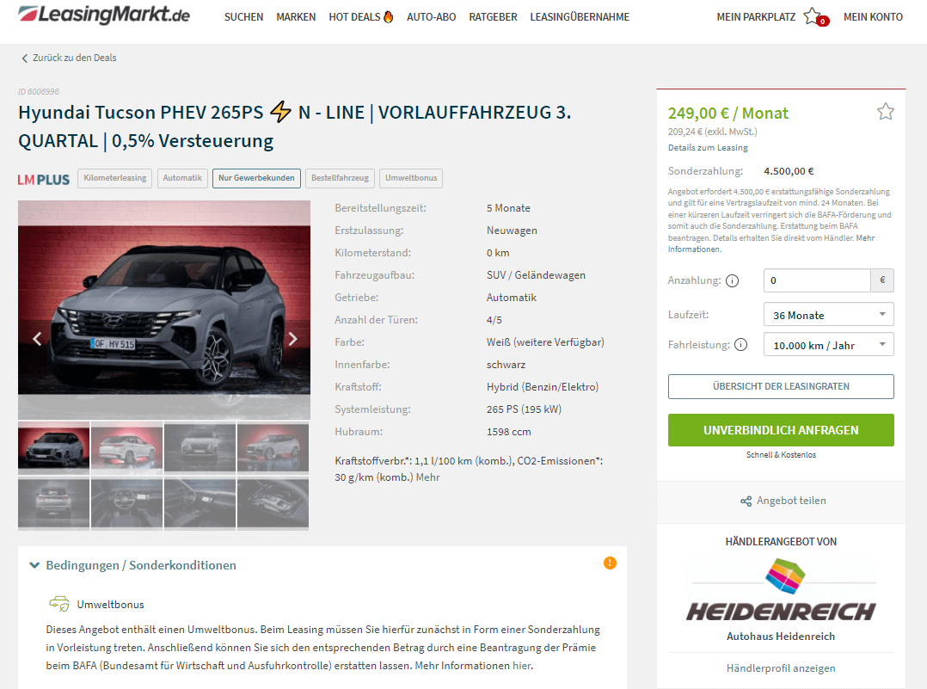927x689 pixels.
Task: Share the offer via Angebot teilen
Action: click(x=783, y=501)
